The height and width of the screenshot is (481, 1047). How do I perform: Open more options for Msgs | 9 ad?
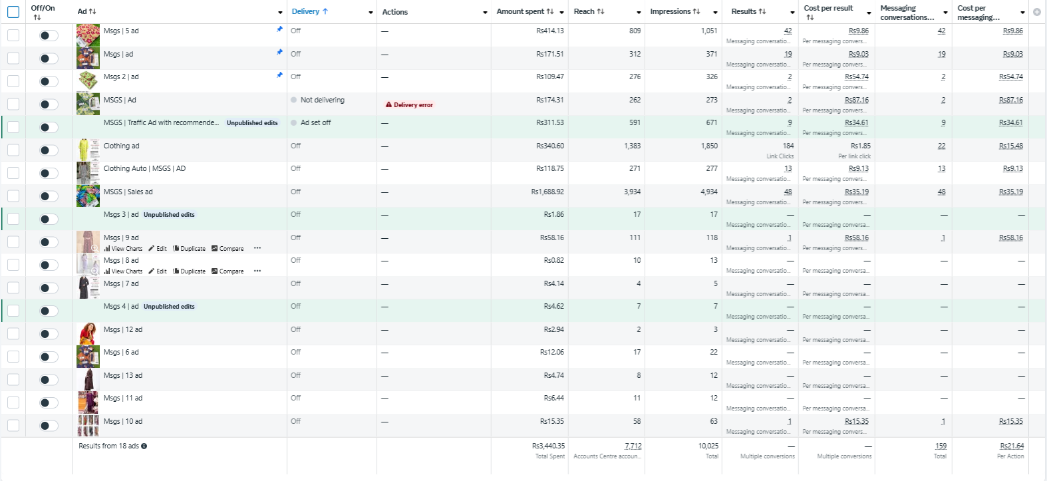(257, 248)
